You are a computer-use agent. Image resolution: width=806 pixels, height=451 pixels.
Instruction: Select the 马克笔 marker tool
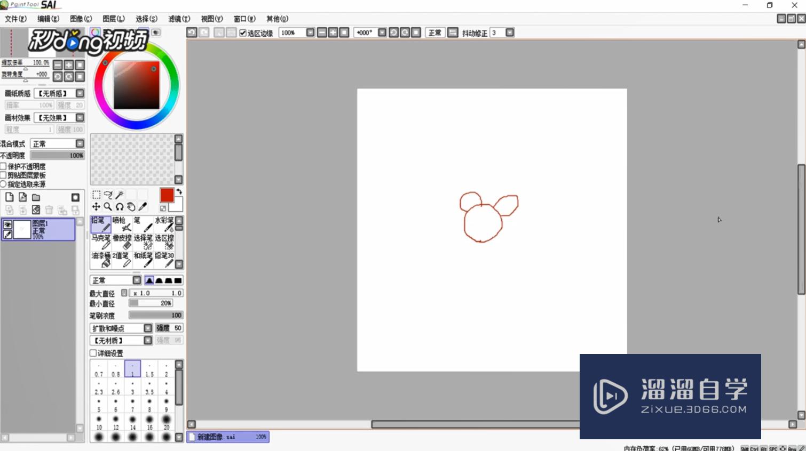[x=100, y=242]
